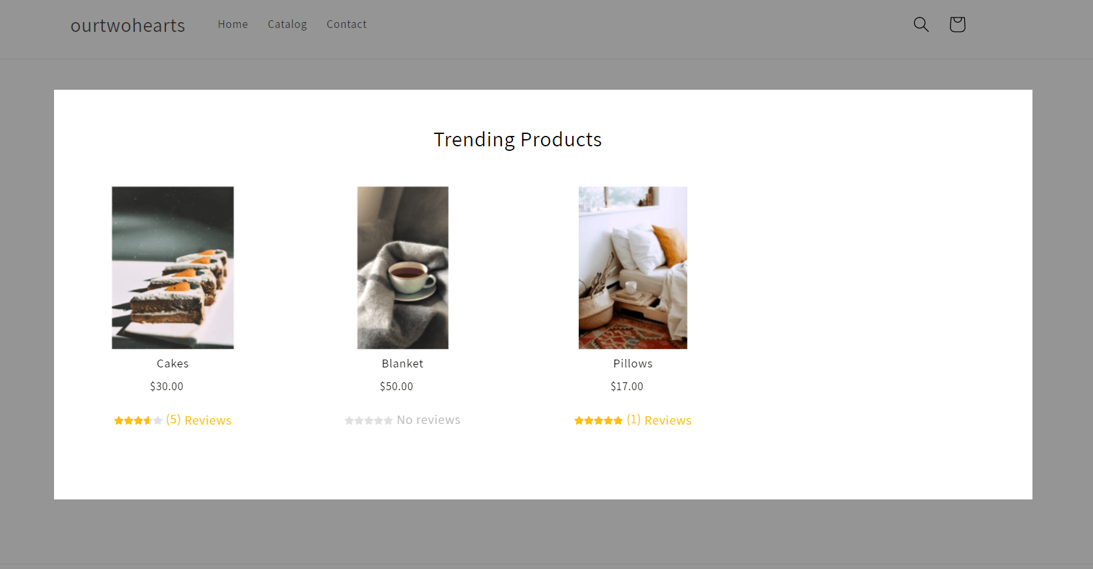Click the $17.00 price
The height and width of the screenshot is (569, 1093).
[x=627, y=386]
